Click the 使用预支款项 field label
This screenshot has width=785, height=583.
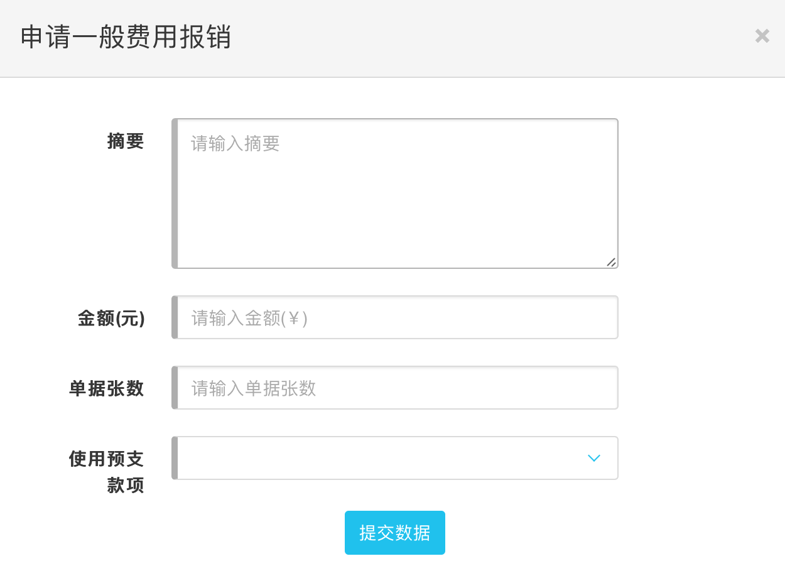click(107, 472)
